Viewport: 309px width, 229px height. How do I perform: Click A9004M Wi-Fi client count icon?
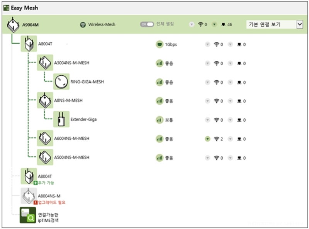[x=200, y=24]
